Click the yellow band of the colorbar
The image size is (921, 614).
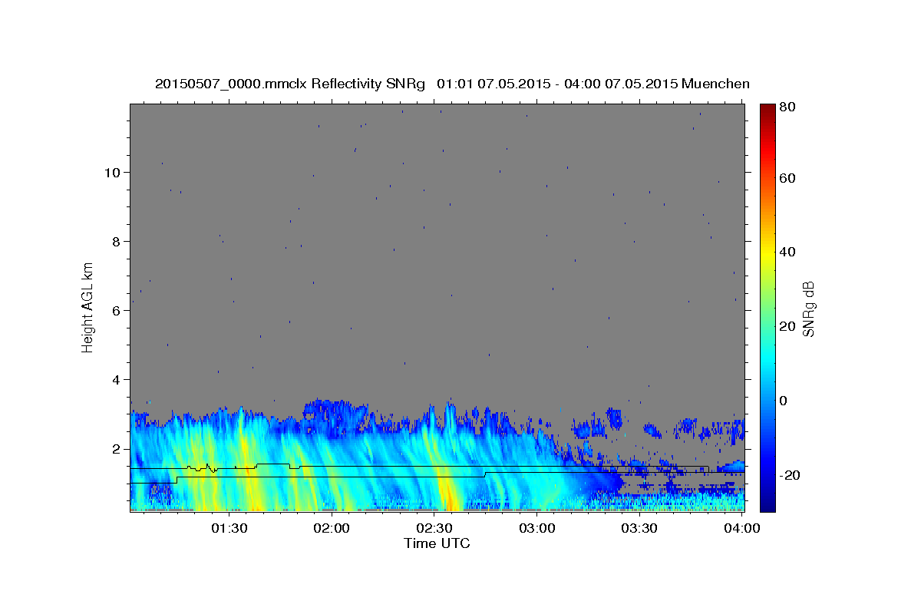tap(767, 252)
